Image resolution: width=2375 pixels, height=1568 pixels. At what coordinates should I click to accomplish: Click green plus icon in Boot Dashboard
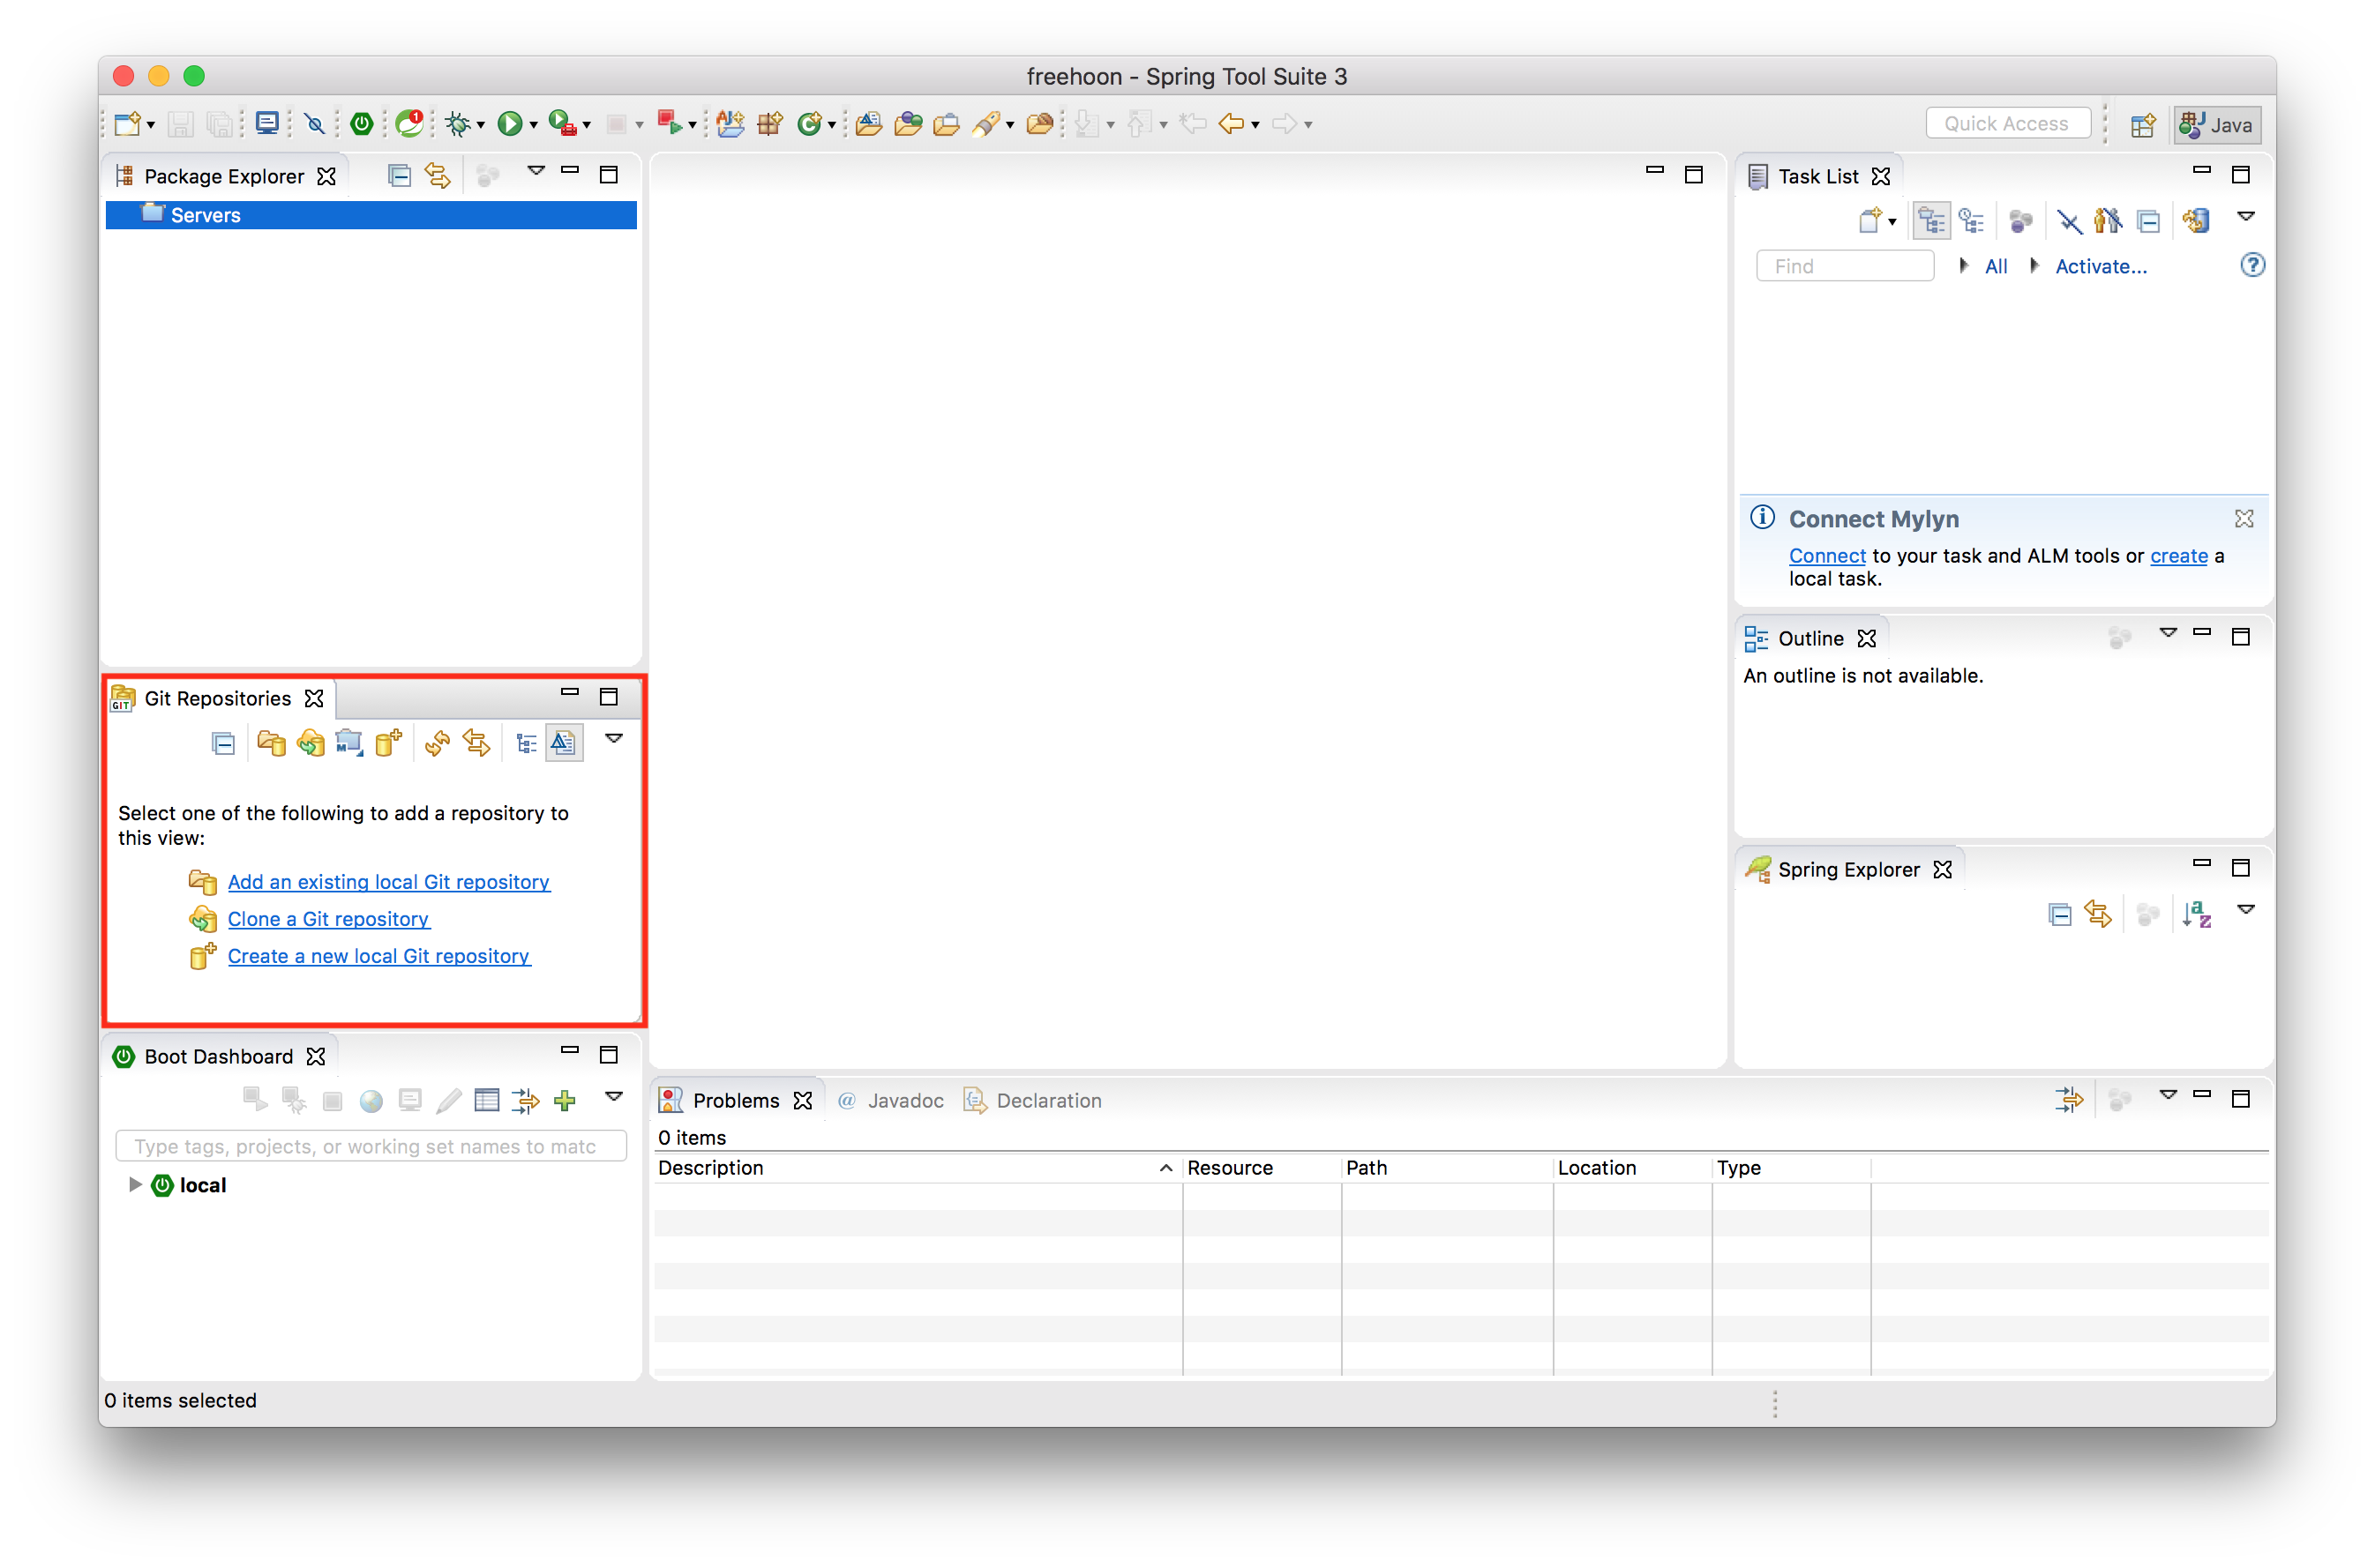566,1101
